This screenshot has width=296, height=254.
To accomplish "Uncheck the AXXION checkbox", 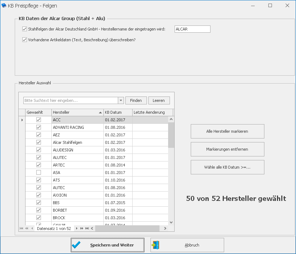I will [x=38, y=195].
